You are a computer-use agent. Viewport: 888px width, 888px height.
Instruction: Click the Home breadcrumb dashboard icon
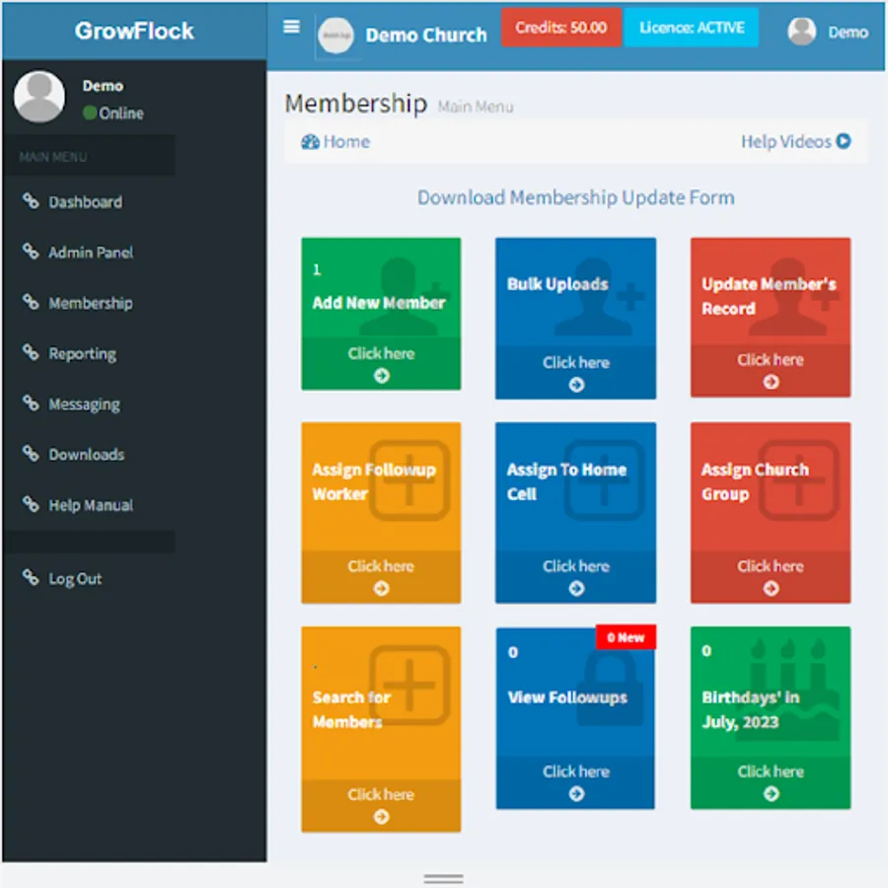point(310,141)
